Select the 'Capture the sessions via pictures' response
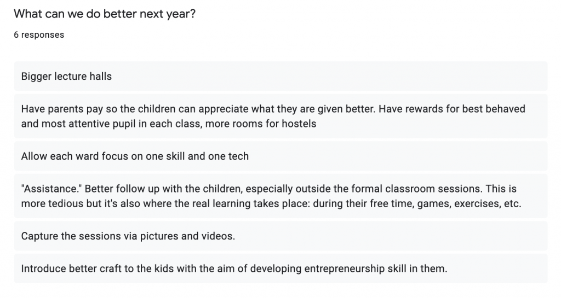 click(280, 236)
